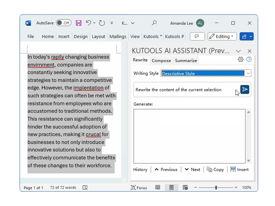275x206 pixels.
Task: Click the misspelled word 'implentation'
Action: coord(88,88)
